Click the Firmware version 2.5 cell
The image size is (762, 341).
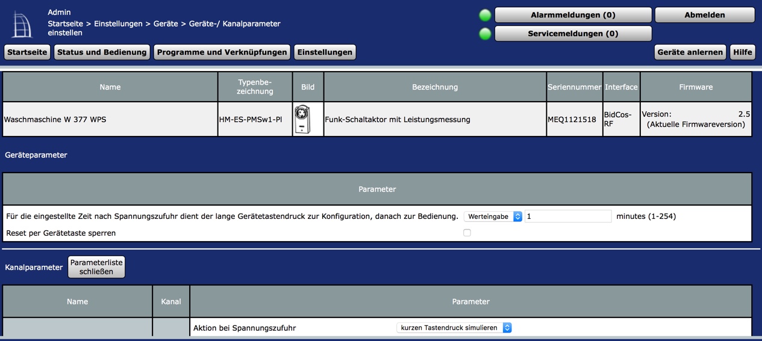tap(696, 119)
